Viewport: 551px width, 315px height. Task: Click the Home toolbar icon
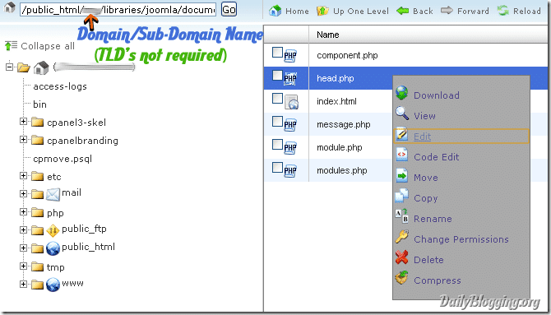[x=275, y=12]
